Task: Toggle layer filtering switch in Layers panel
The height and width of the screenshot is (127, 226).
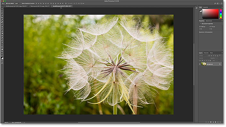Action: (220, 55)
